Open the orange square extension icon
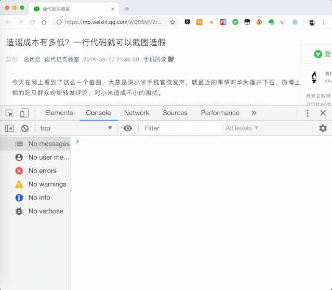This screenshot has height=290, width=332. coord(199,22)
